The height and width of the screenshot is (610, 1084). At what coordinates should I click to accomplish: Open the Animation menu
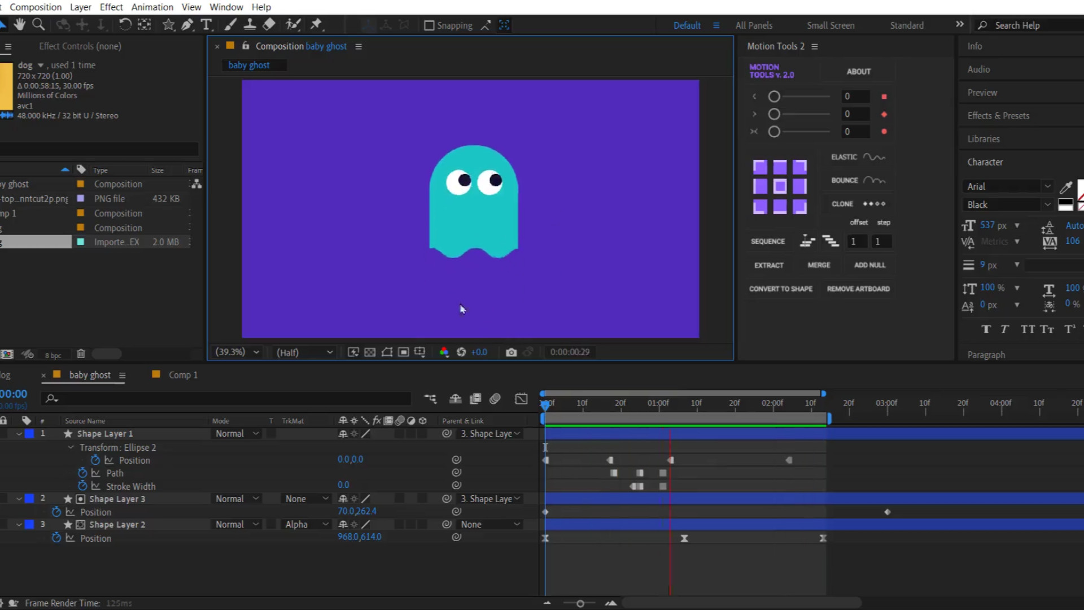point(152,7)
